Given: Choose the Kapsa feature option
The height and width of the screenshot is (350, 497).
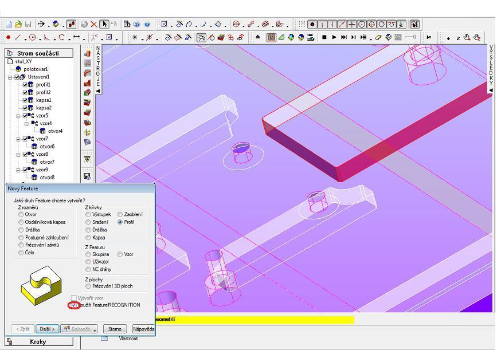Looking at the screenshot, I should (x=88, y=237).
